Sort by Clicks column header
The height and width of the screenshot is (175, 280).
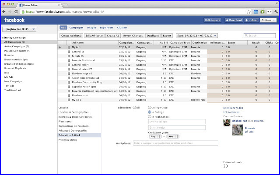click(x=268, y=43)
